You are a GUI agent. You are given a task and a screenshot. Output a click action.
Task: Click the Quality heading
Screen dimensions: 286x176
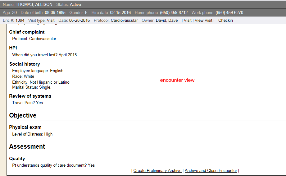[x=17, y=159]
